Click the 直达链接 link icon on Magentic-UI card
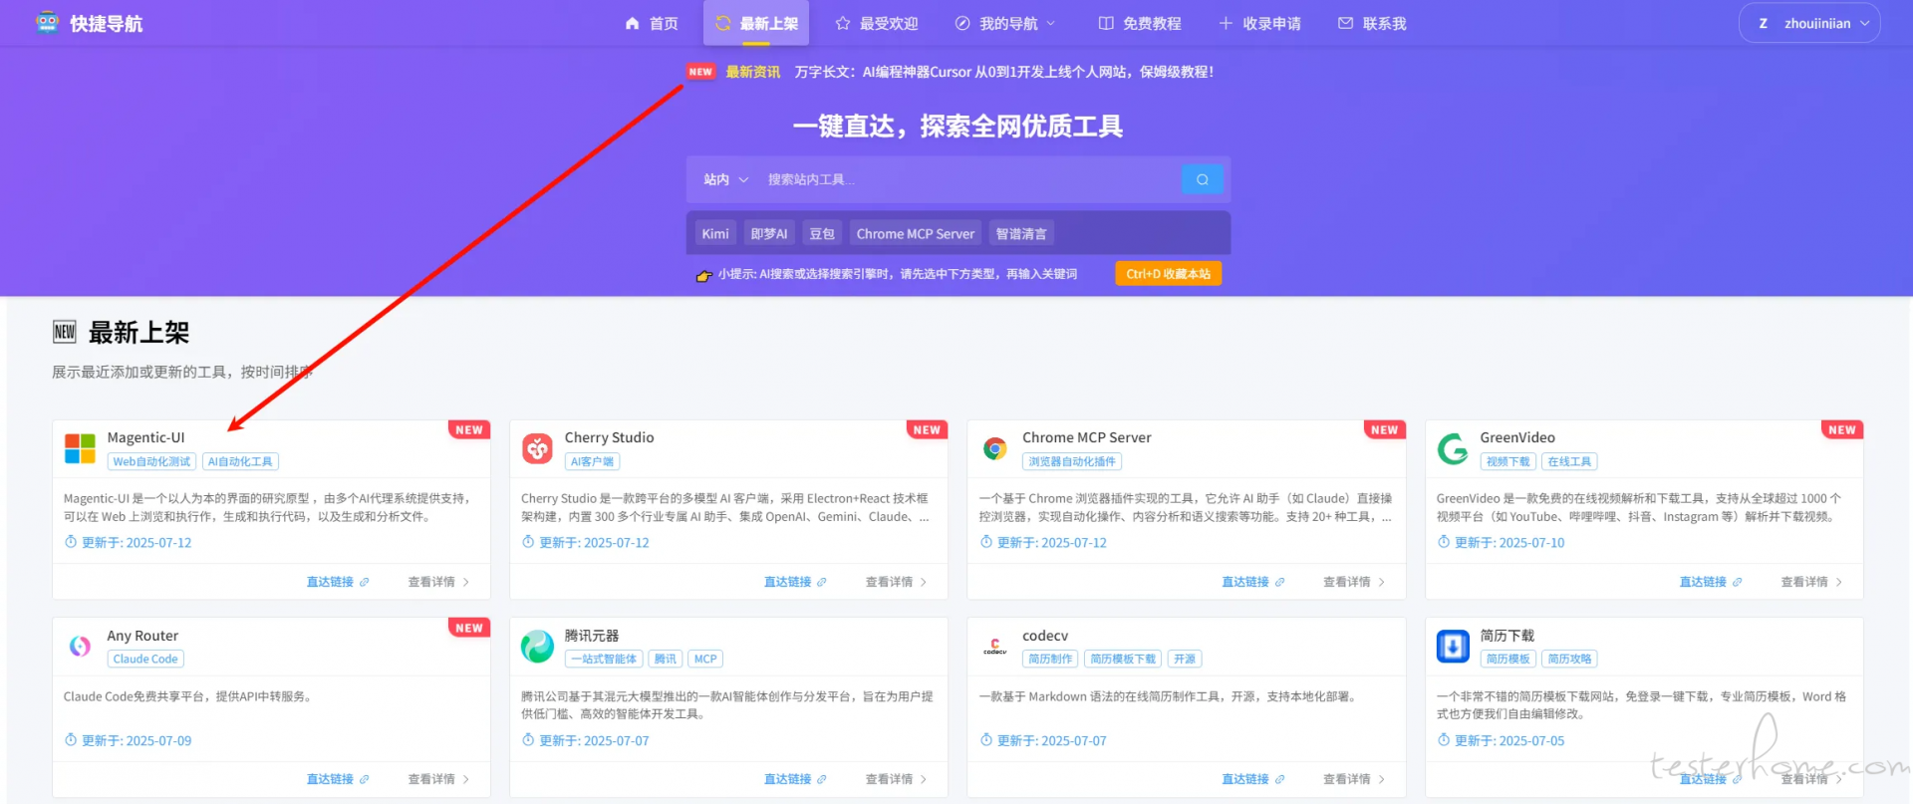Viewport: 1913px width, 804px height. click(364, 582)
